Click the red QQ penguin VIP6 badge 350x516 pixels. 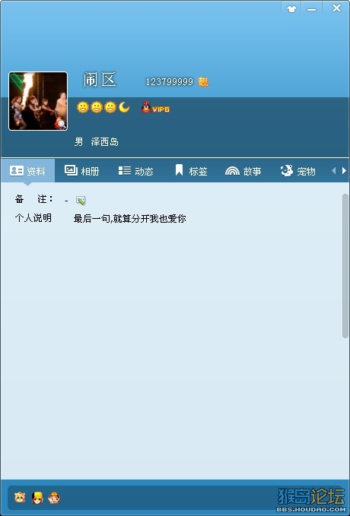pyautogui.click(x=155, y=108)
